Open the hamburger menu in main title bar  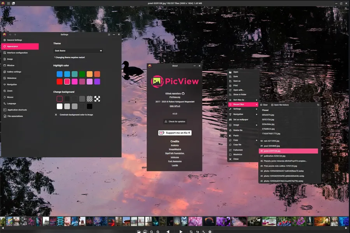(8, 4)
